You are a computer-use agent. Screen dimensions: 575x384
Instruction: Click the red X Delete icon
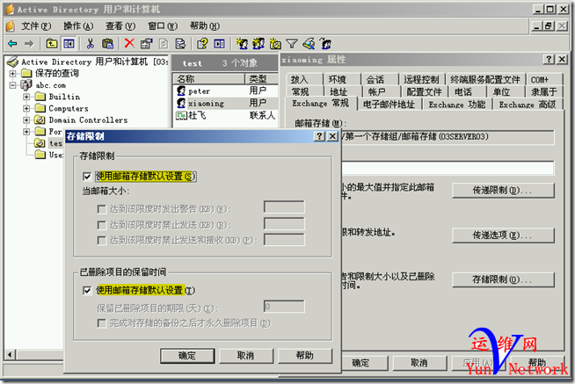[129, 43]
